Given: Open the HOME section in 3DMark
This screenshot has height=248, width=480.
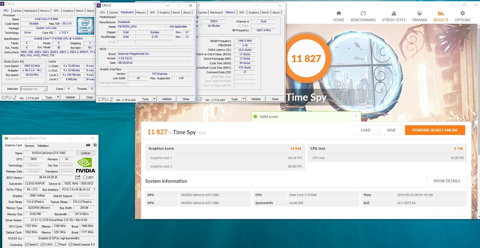Looking at the screenshot, I should (339, 16).
